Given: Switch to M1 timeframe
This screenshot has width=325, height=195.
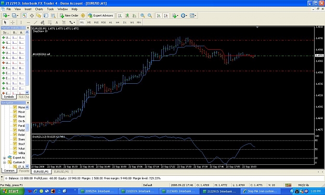Looking at the screenshot, I should [x=82, y=22].
